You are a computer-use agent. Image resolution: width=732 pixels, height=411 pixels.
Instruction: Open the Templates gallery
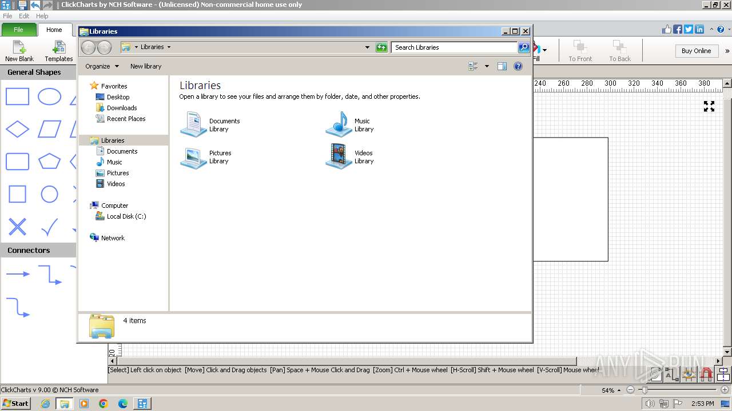[x=59, y=51]
